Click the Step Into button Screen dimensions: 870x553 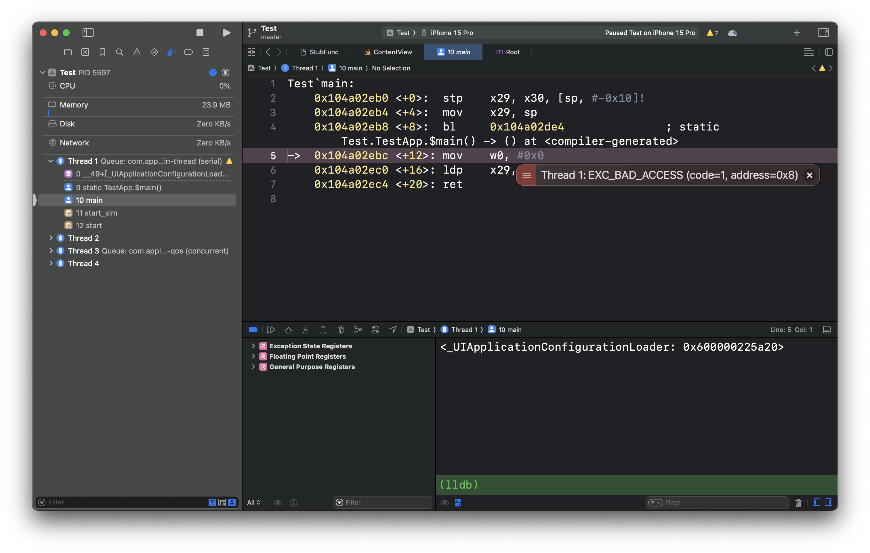[306, 330]
